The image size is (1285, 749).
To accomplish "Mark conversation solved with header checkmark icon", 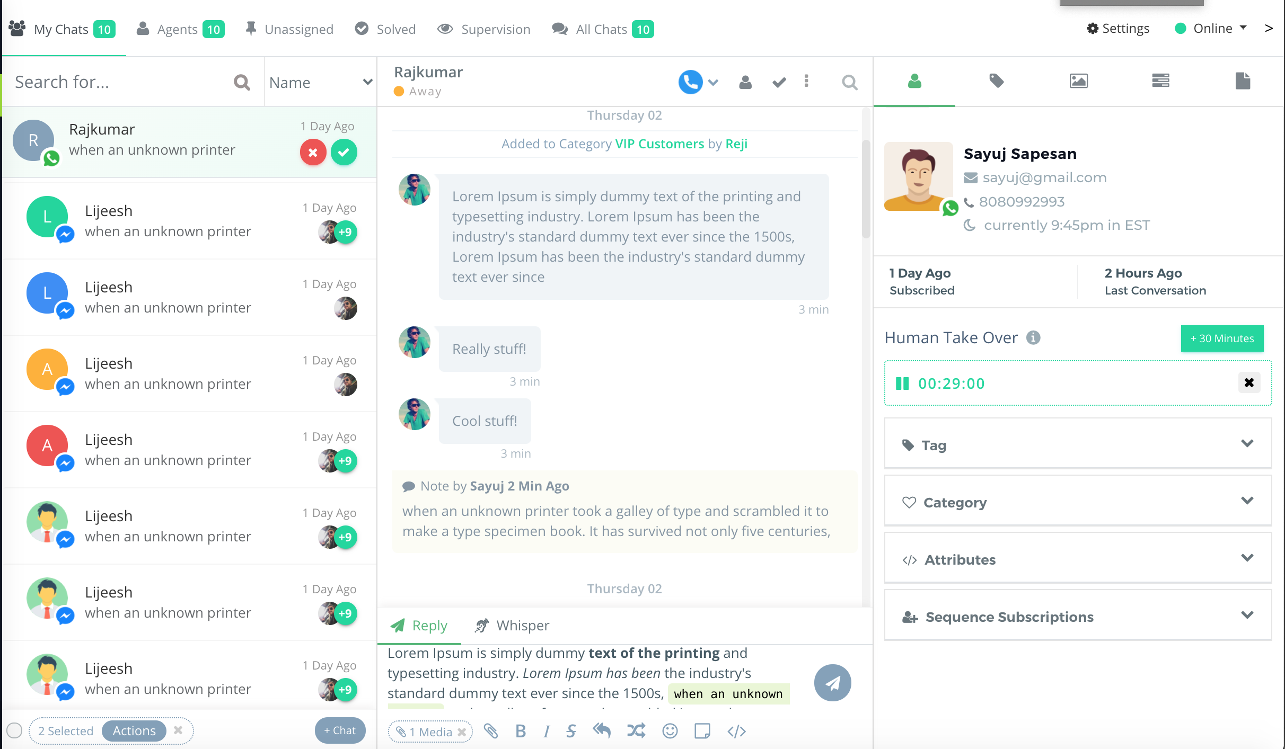I will [779, 82].
